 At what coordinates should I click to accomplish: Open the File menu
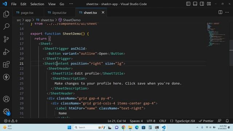tap(14, 4)
